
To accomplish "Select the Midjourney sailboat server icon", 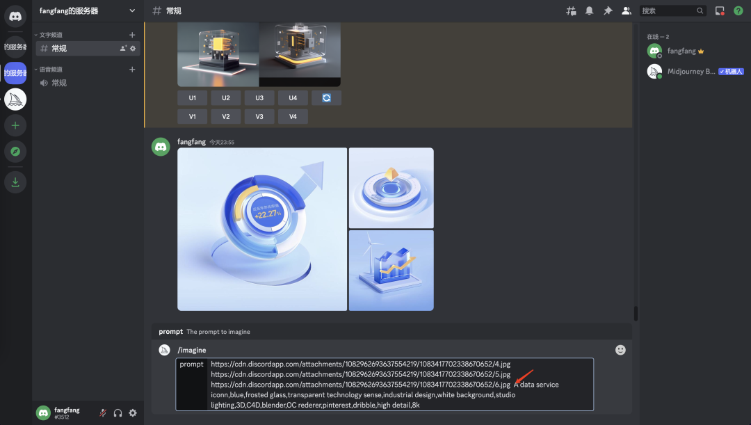I will pos(15,99).
